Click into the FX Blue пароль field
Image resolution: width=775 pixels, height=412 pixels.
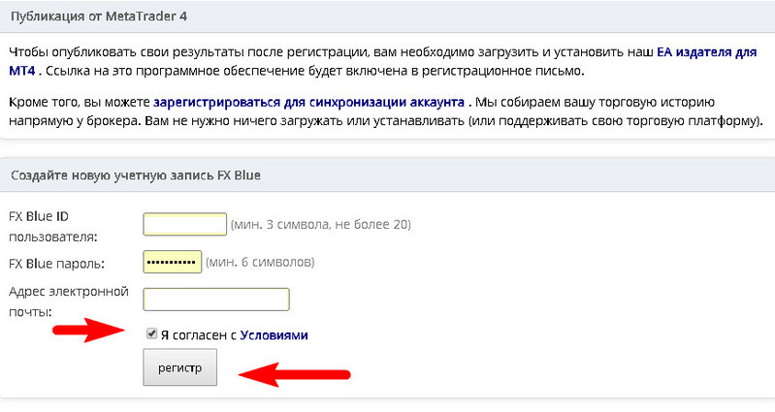tap(173, 262)
